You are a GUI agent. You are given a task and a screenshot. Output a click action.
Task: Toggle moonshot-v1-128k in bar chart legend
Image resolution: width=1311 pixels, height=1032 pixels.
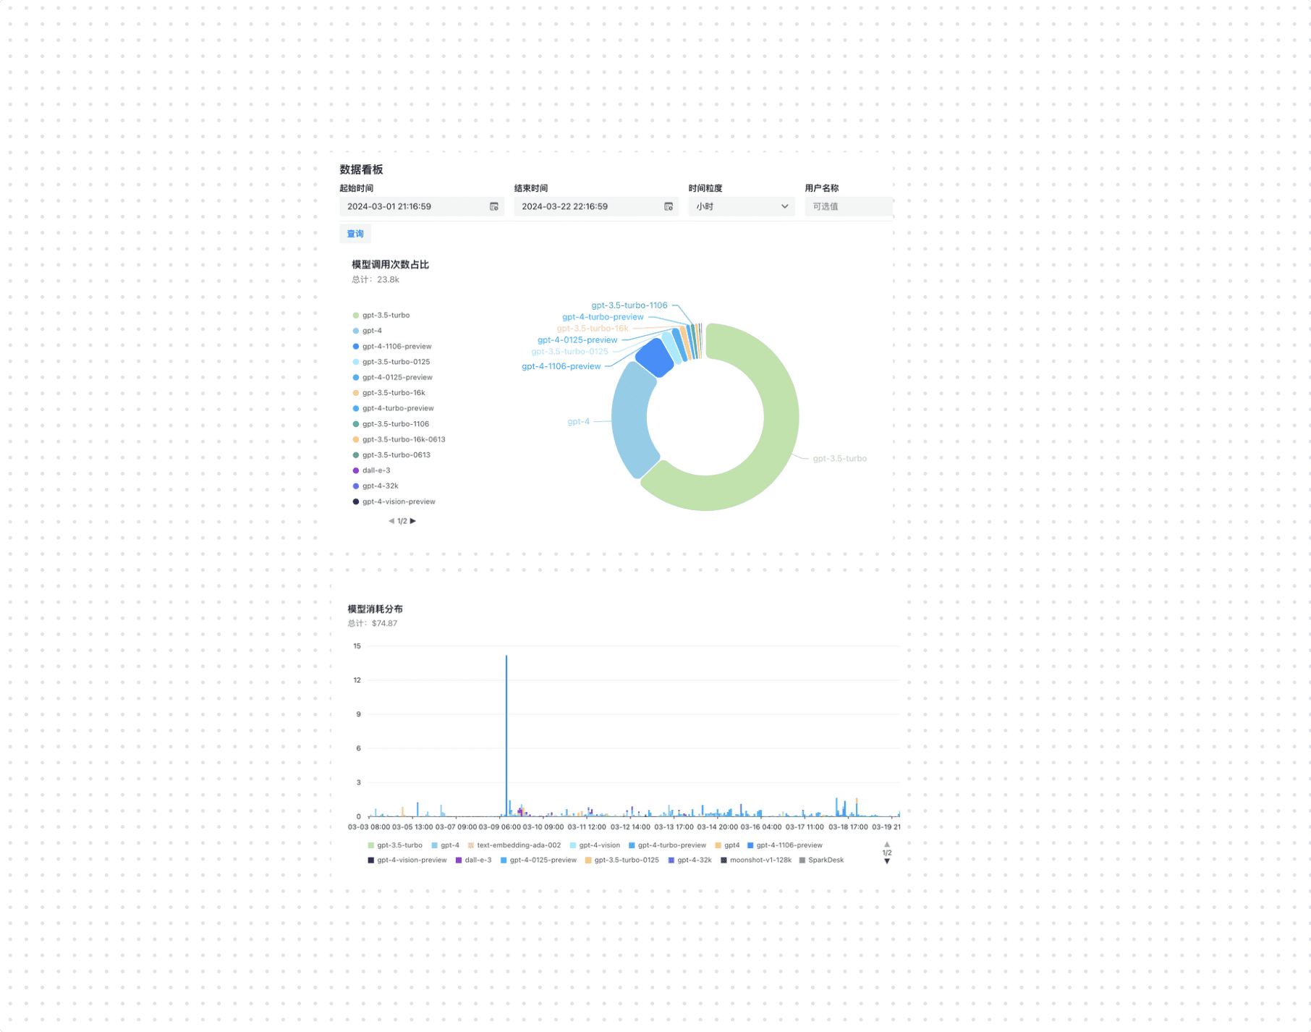[755, 860]
